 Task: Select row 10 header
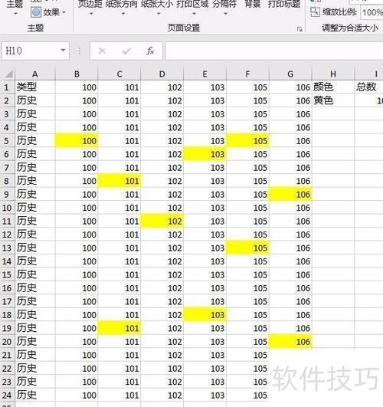point(8,208)
